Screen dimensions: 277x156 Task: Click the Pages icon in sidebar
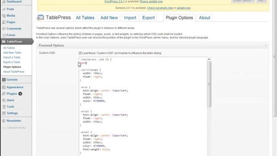click(4, 22)
